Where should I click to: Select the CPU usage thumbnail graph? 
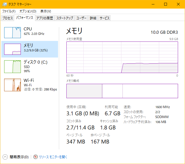point(12,33)
